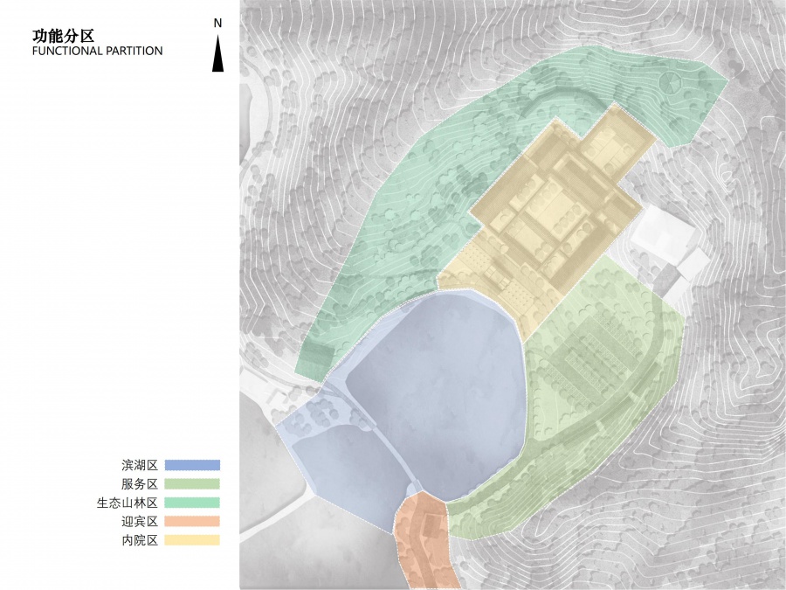Image resolution: width=786 pixels, height=590 pixels.
Task: Click the 服务区 legend label
Action: (x=140, y=483)
